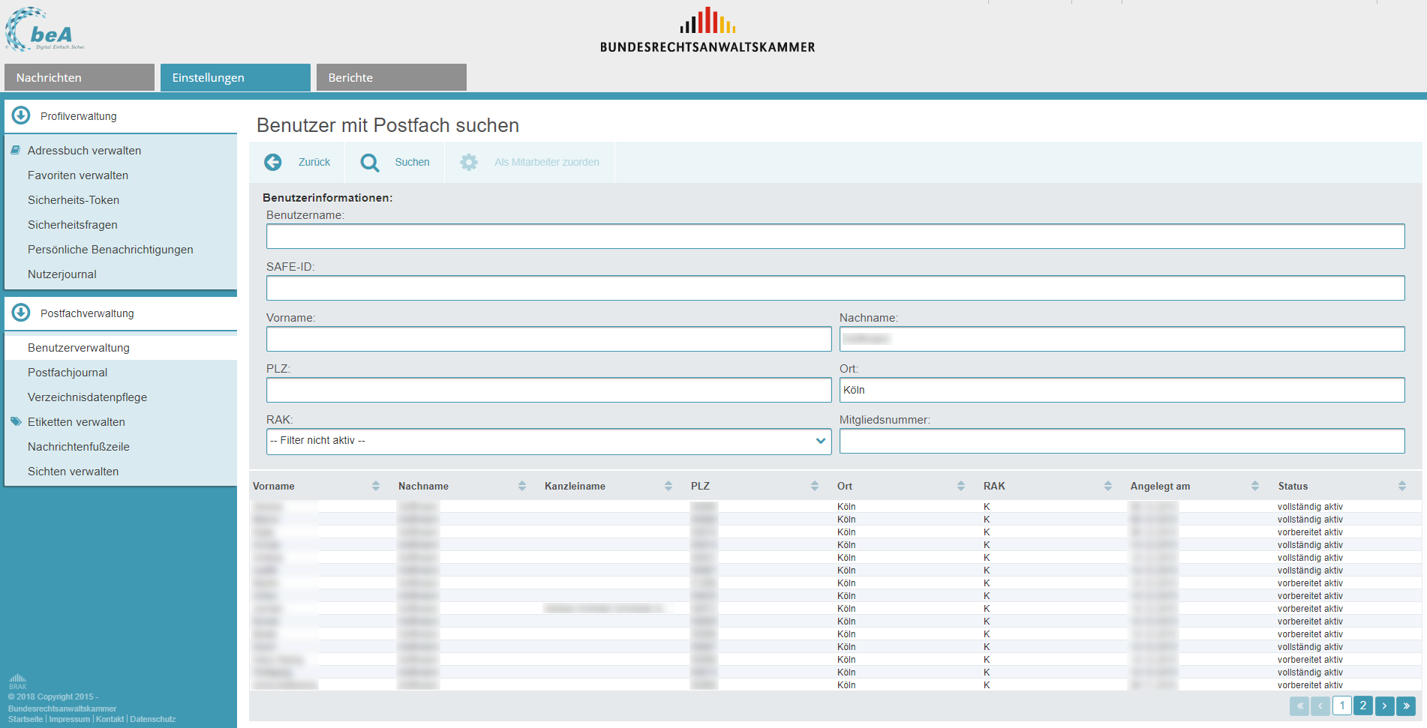
Task: Click the Suchen magnifier icon
Action: (369, 162)
